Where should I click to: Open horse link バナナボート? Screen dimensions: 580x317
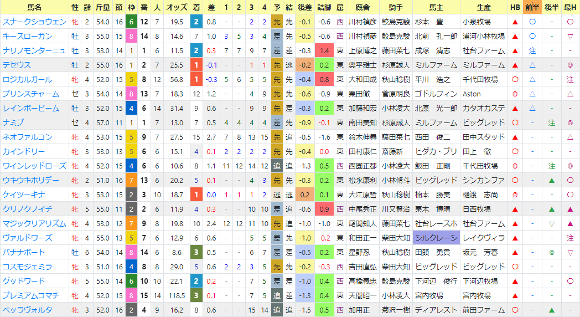pos(24,253)
